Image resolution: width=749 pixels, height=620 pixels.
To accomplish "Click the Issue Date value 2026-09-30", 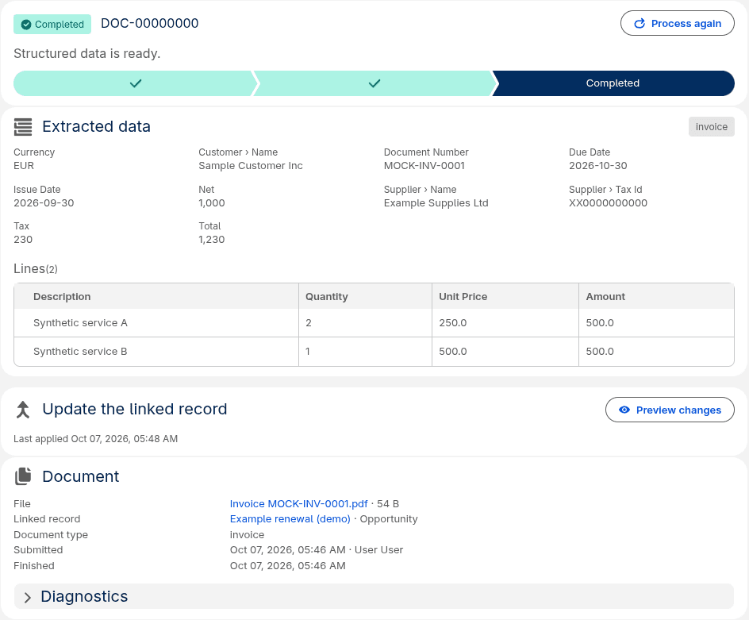I will tap(44, 203).
